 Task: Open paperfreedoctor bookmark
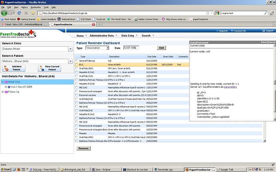coord(199,19)
